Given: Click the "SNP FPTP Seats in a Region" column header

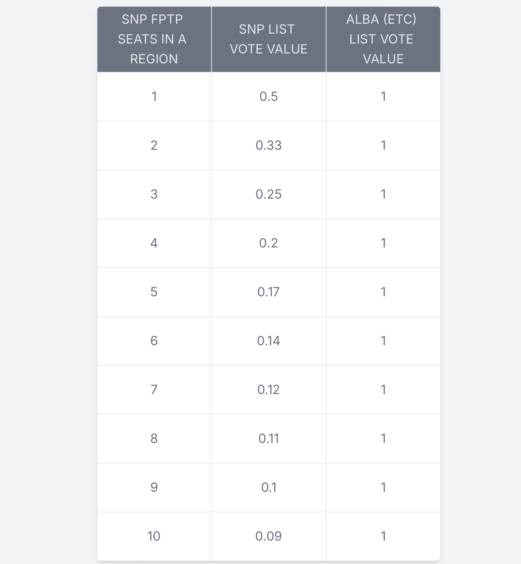Looking at the screenshot, I should [154, 39].
